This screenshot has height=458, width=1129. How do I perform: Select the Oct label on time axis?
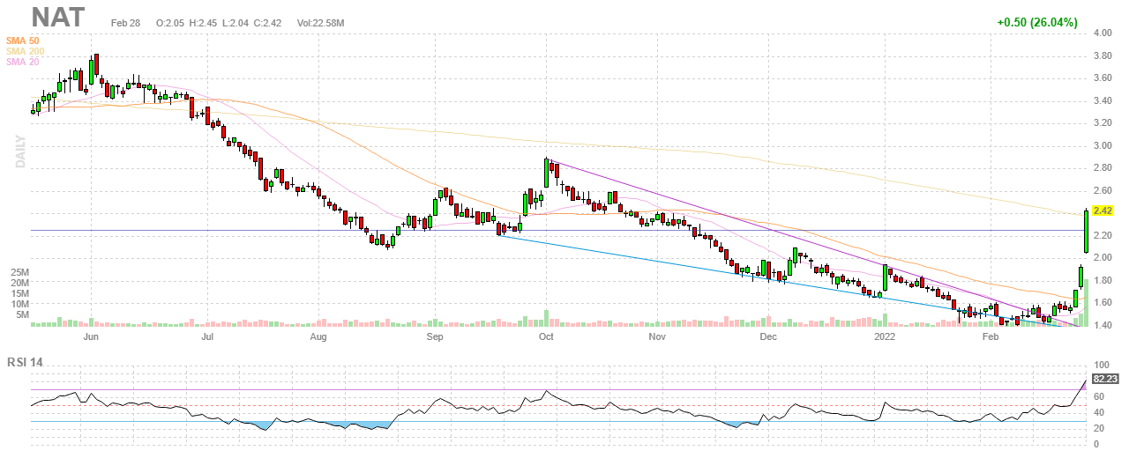click(x=546, y=336)
